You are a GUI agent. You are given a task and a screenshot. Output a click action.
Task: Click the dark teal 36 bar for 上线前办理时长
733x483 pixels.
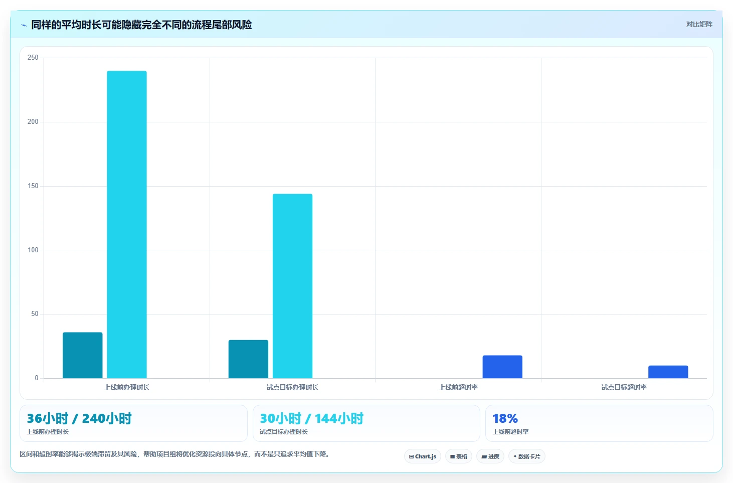click(x=83, y=355)
